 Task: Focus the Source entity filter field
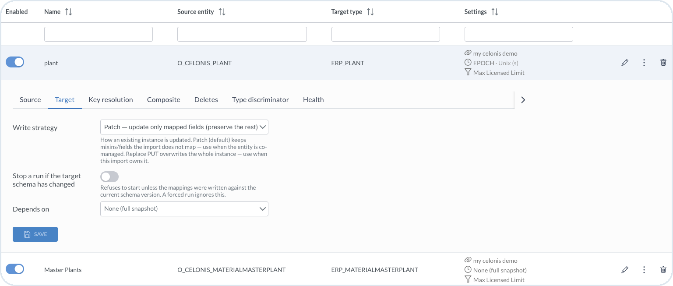pos(242,34)
